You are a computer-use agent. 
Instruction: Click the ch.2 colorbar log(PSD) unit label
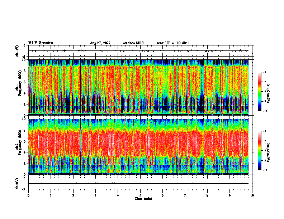[x=269, y=152]
